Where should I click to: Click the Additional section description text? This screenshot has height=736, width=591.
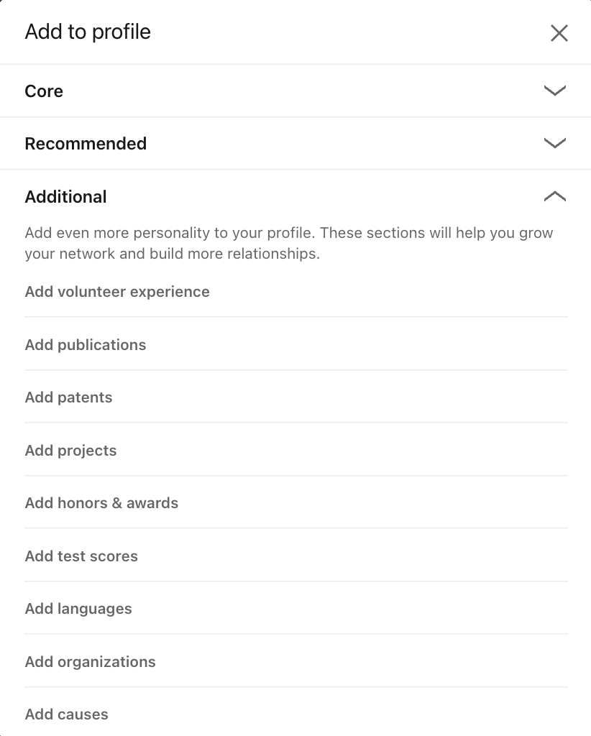[289, 243]
